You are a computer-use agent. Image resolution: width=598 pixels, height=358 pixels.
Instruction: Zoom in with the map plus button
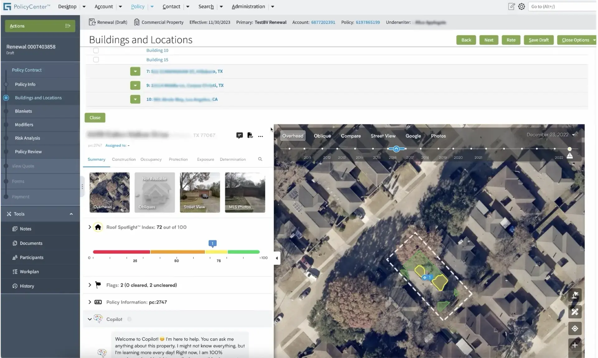tap(575, 345)
